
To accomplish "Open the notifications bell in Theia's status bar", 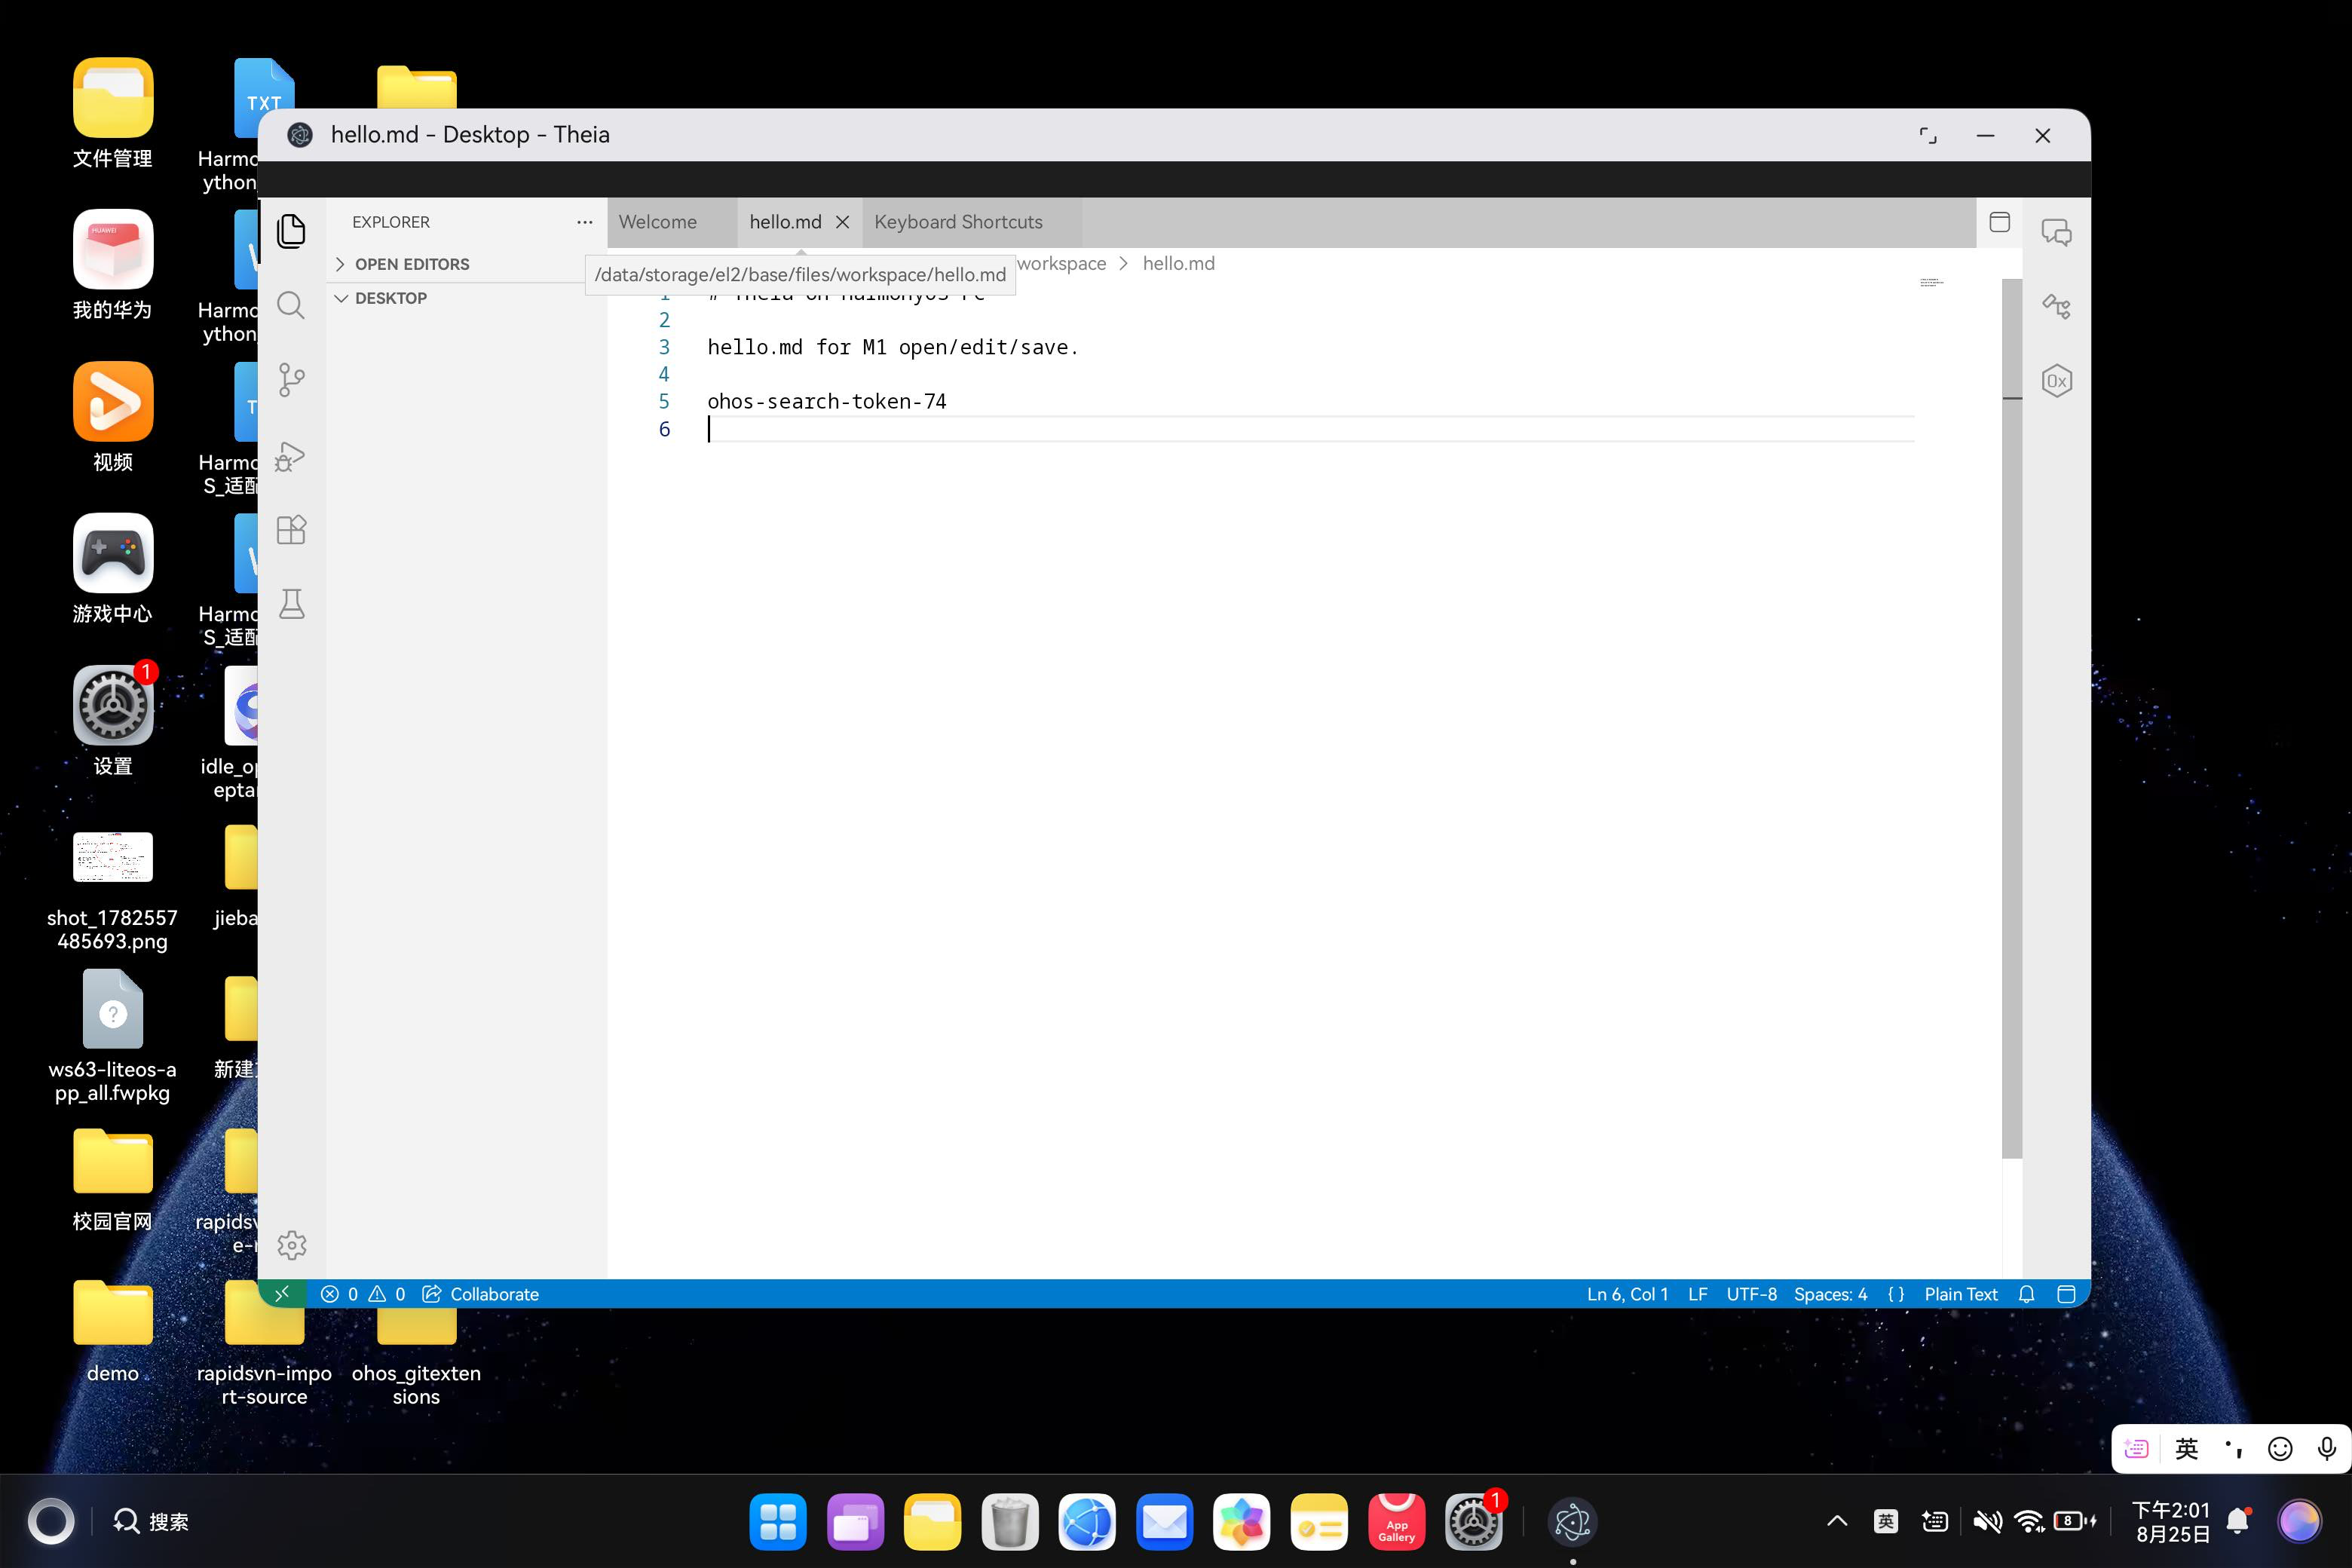I will pyautogui.click(x=2026, y=1294).
